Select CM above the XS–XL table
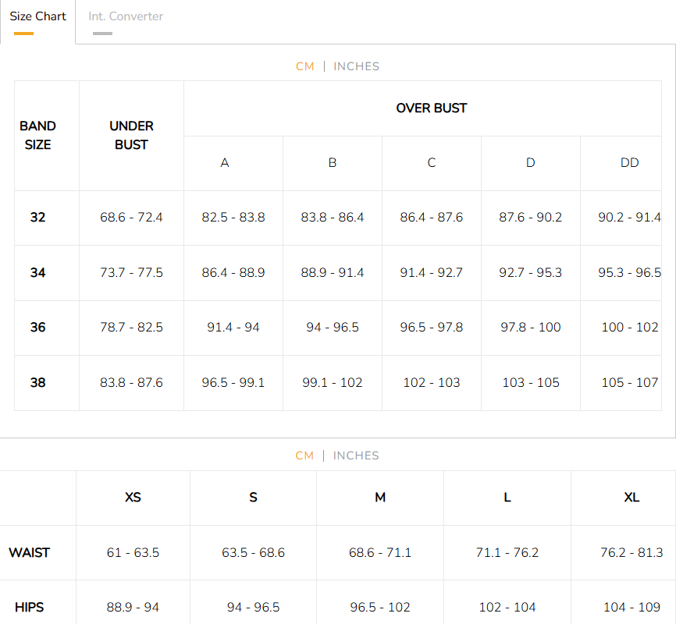Screen dimensions: 676x624 304,456
